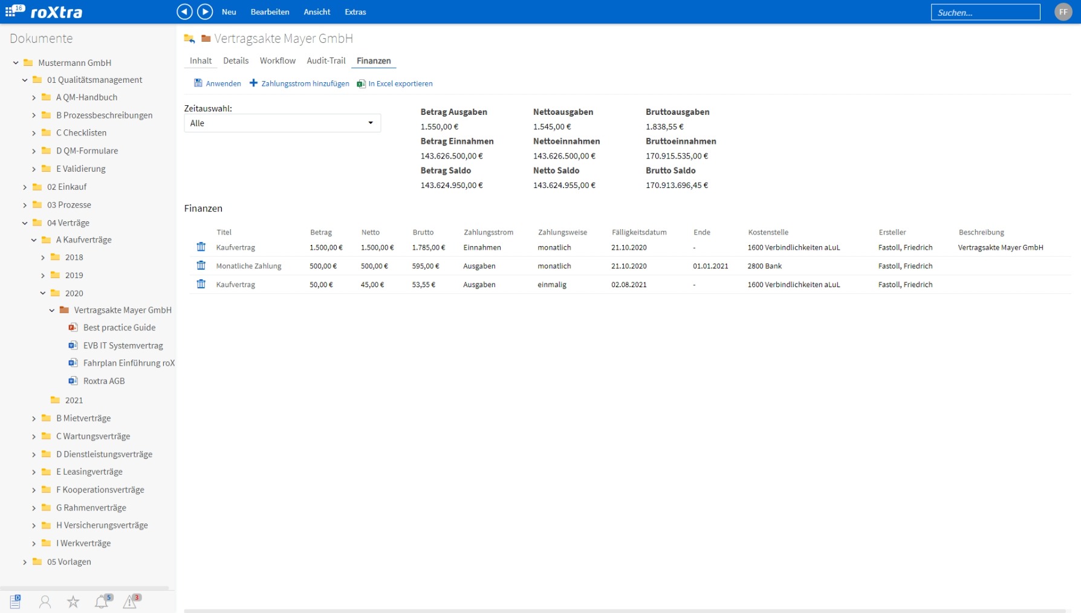
Task: Open the Extras menu
Action: (355, 11)
